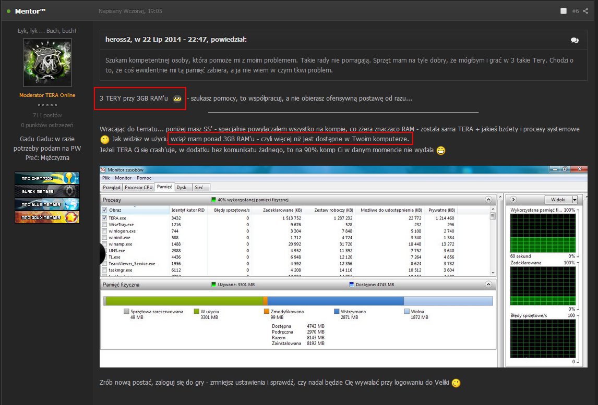Screen dimensions: 598x405
Task: Sort by Zestaw roboczy (KB) column header
Action: coord(334,210)
